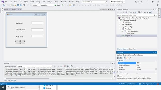Collapse the Design category in Properties
The image size is (161, 90).
pos(117,61)
